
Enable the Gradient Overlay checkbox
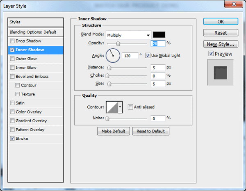coord(12,121)
